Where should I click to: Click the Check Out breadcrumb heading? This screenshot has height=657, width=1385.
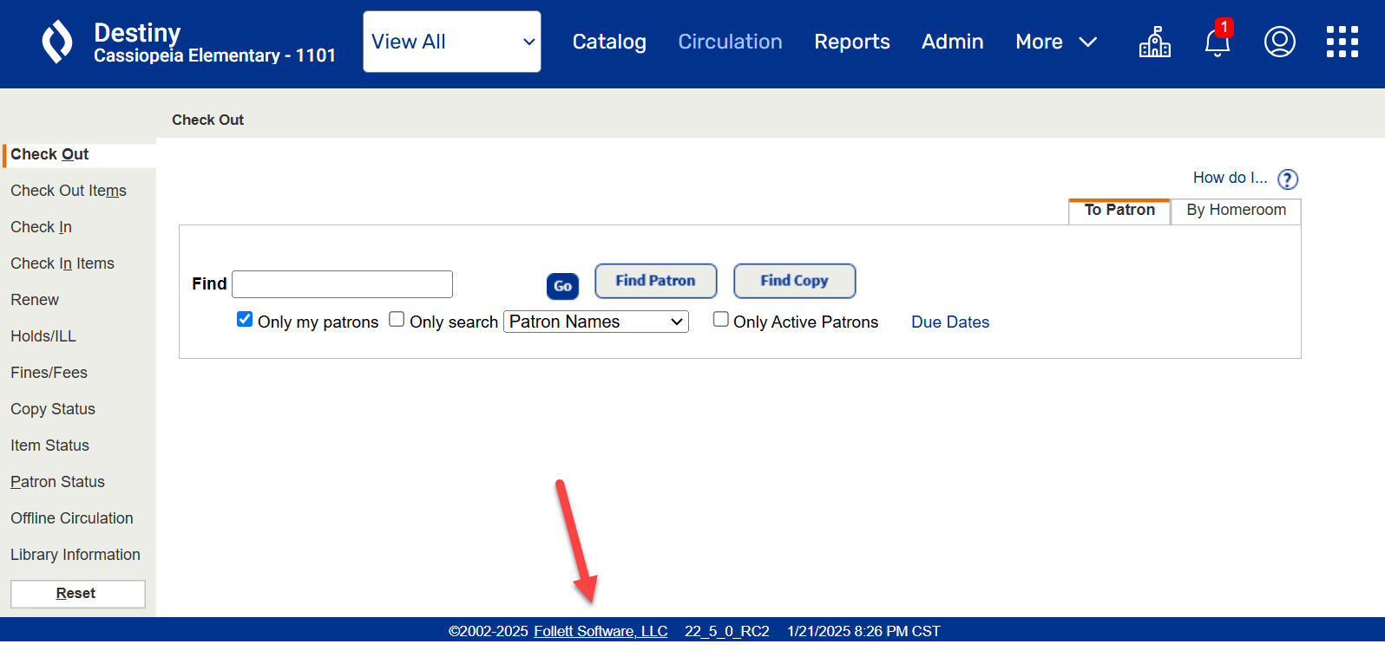[207, 120]
